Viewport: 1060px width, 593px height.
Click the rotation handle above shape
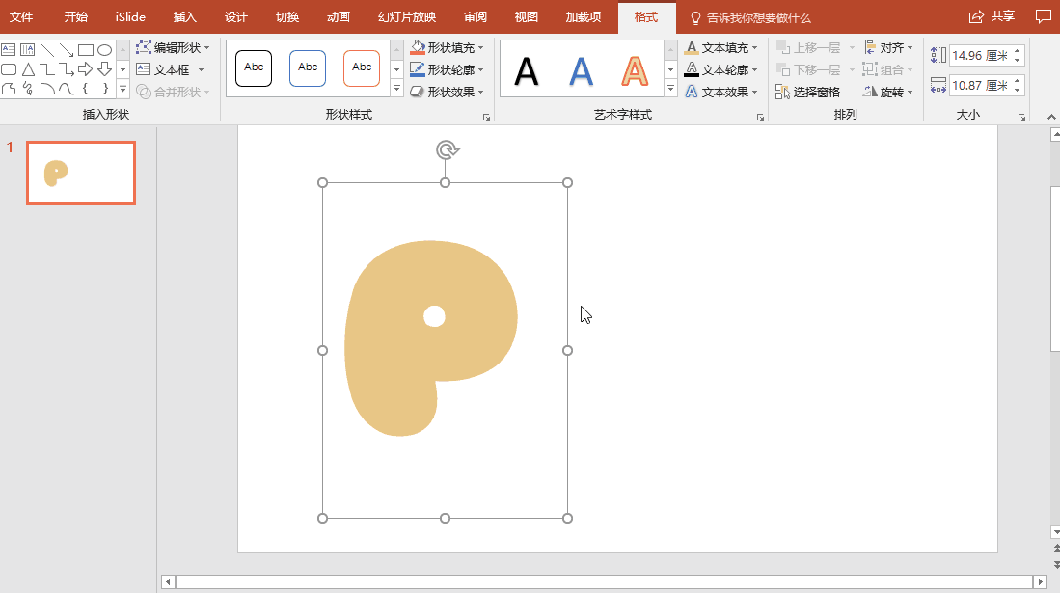pos(447,149)
